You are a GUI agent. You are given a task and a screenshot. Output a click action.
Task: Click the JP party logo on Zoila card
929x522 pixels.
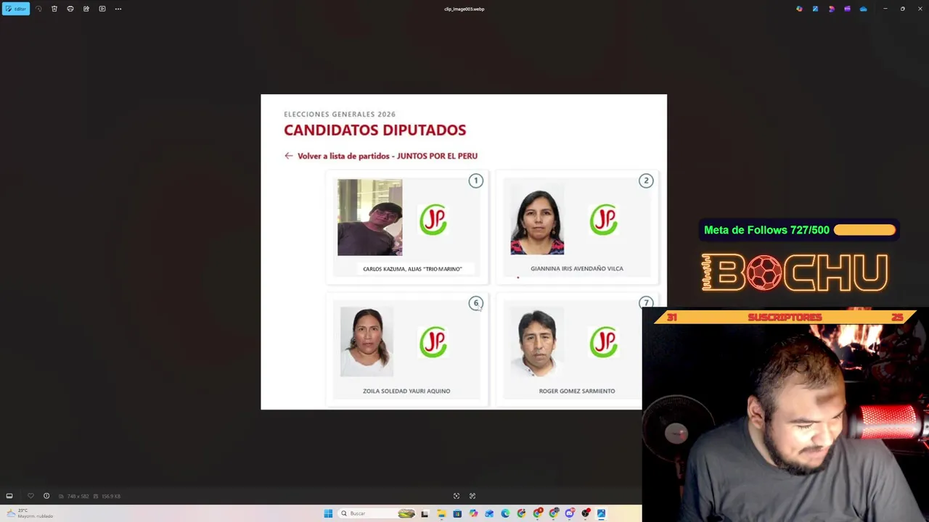(x=433, y=342)
